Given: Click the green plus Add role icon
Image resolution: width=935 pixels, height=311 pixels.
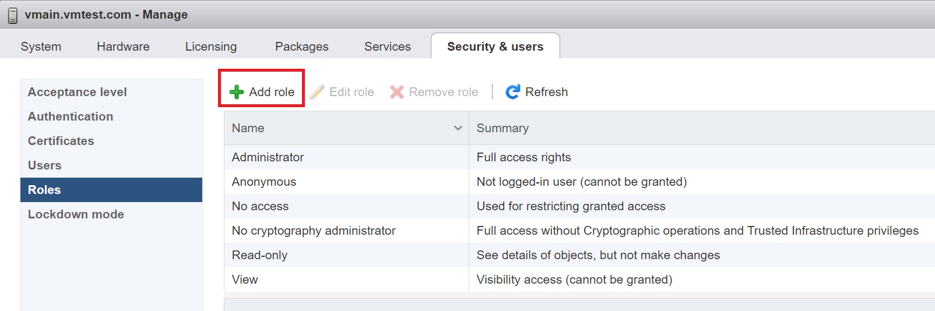Looking at the screenshot, I should [x=236, y=92].
